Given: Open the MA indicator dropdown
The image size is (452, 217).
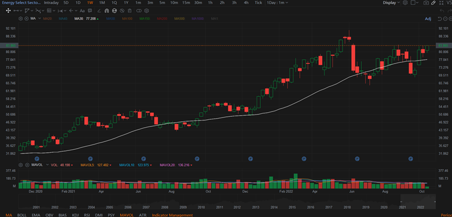Looking at the screenshot, I should pos(40,19).
